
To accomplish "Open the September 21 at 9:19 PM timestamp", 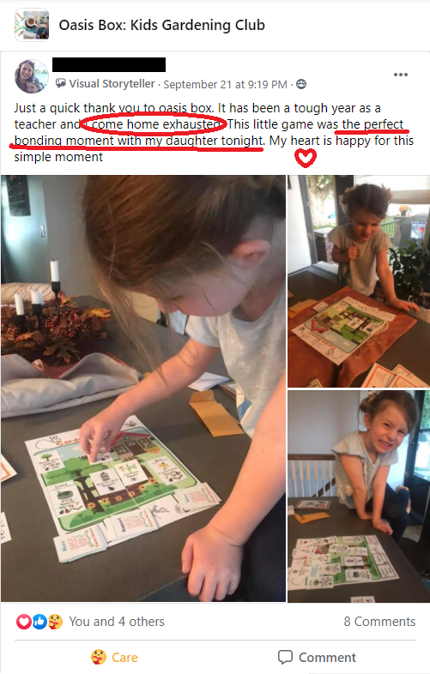I will [x=225, y=84].
